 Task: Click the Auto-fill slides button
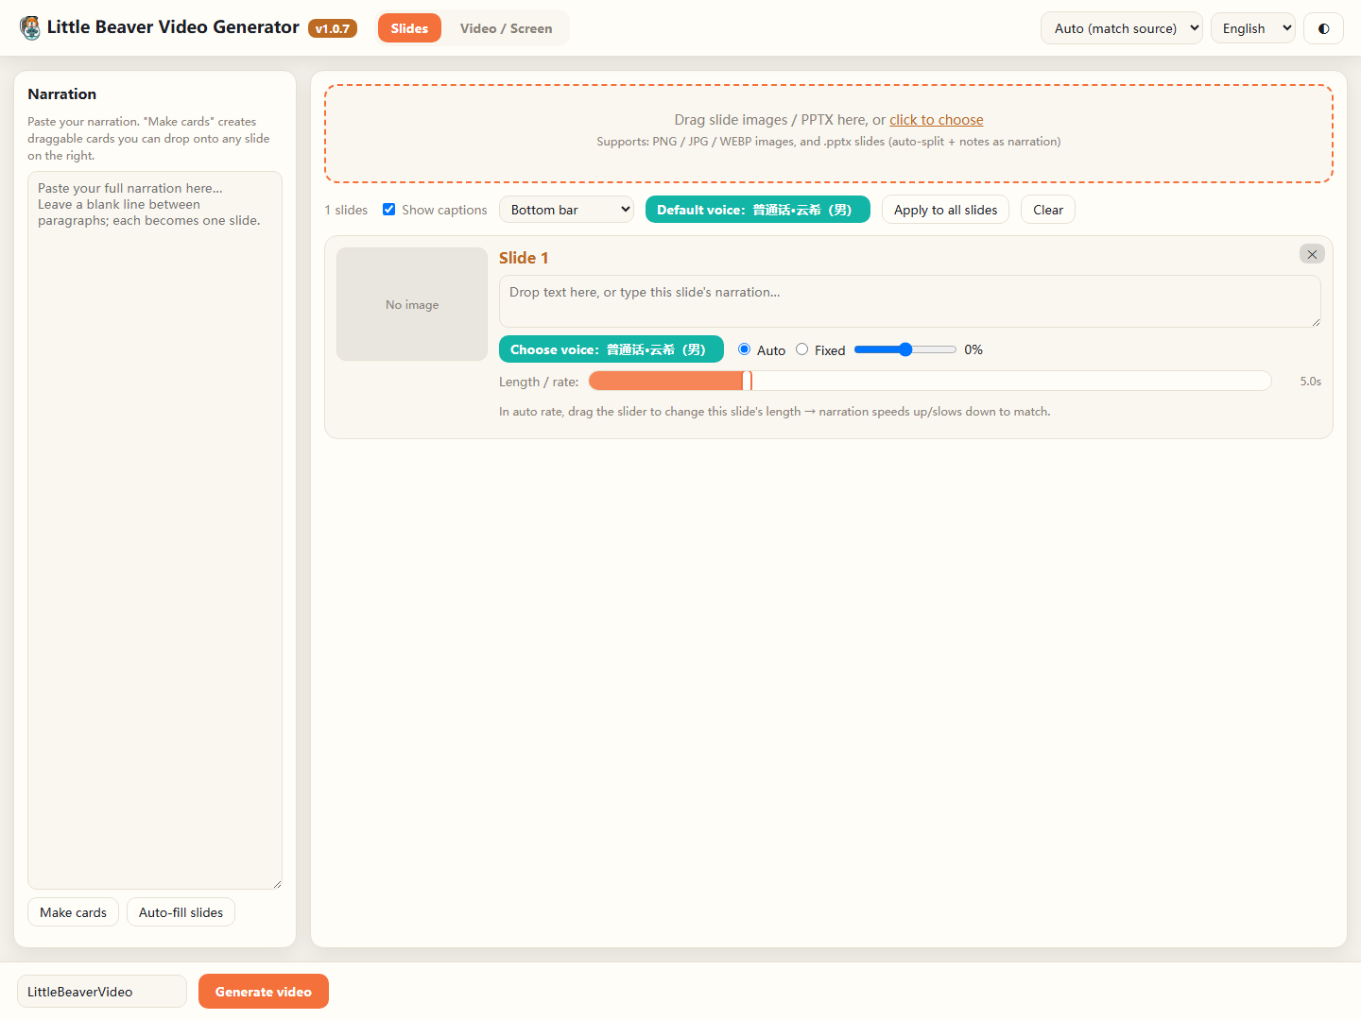pyautogui.click(x=181, y=912)
